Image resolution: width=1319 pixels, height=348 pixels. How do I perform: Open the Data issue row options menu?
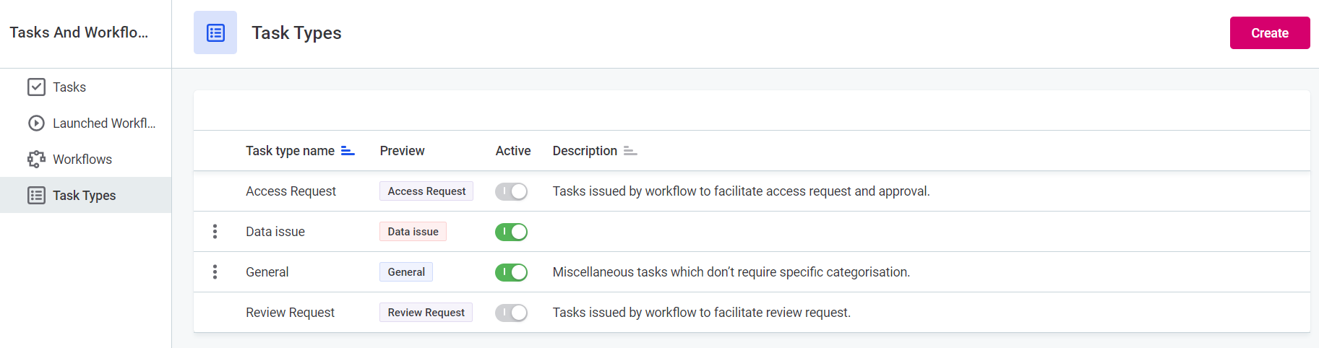tap(215, 232)
